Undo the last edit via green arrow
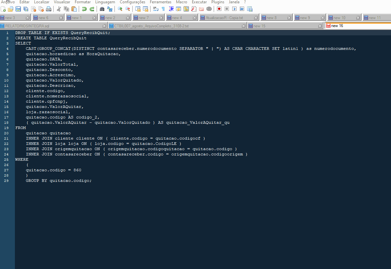 point(84,9)
